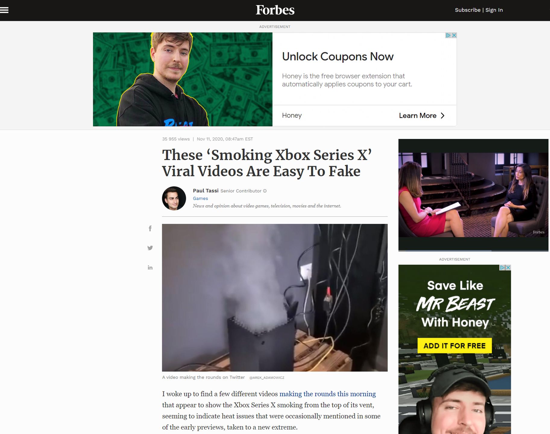Viewport: 550px width, 434px height.
Task: Click author name Paul Tassi
Action: (206, 190)
